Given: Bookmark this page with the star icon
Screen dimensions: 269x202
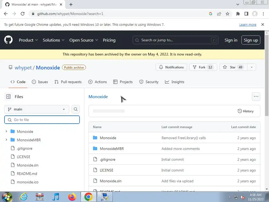Looking at the screenshot, I should point(227,14).
